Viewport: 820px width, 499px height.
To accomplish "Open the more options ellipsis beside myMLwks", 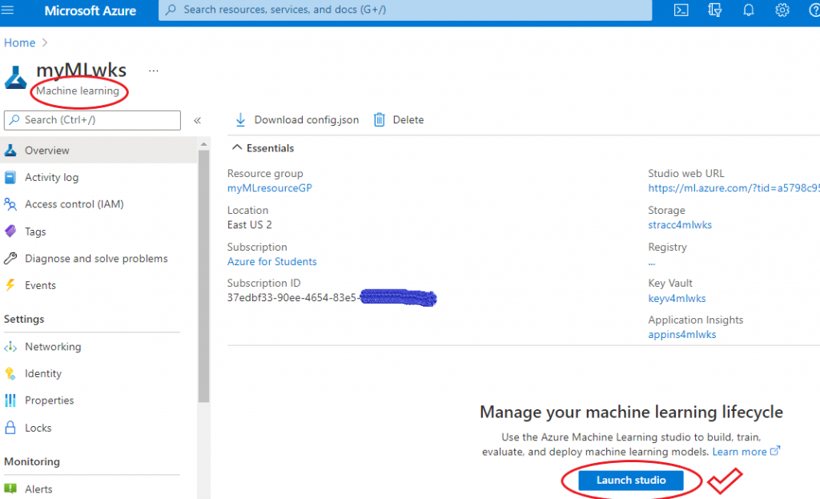I will tap(153, 70).
